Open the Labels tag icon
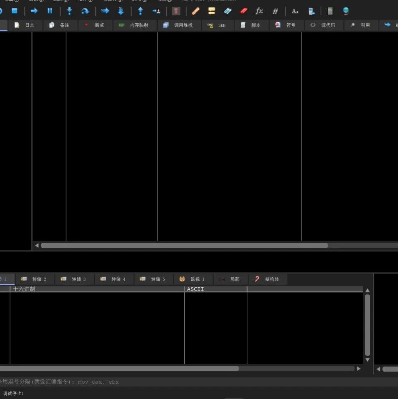The image size is (398, 399). 227,11
